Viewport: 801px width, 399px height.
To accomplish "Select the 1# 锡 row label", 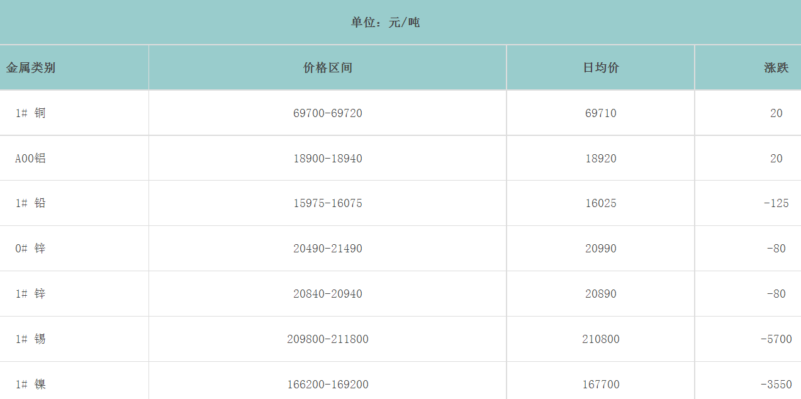I will [30, 339].
